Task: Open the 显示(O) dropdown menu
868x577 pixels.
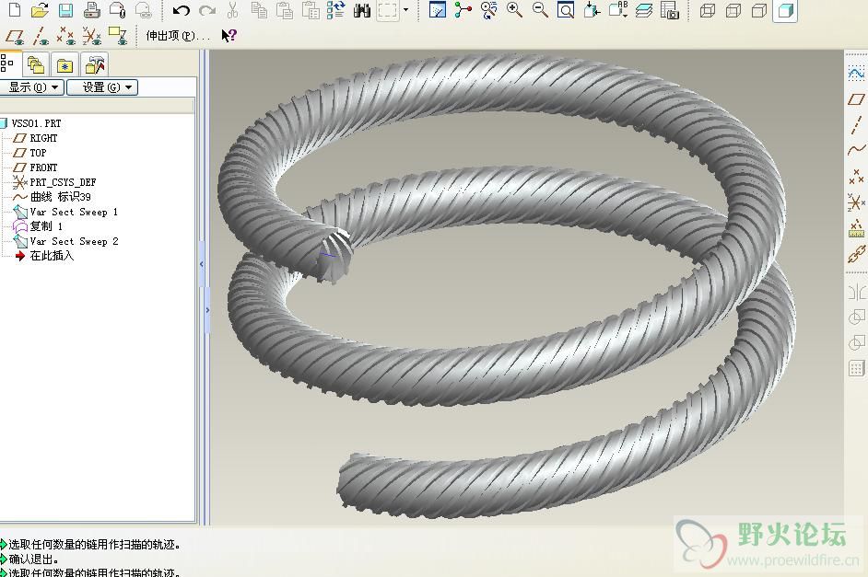Action: pos(31,87)
